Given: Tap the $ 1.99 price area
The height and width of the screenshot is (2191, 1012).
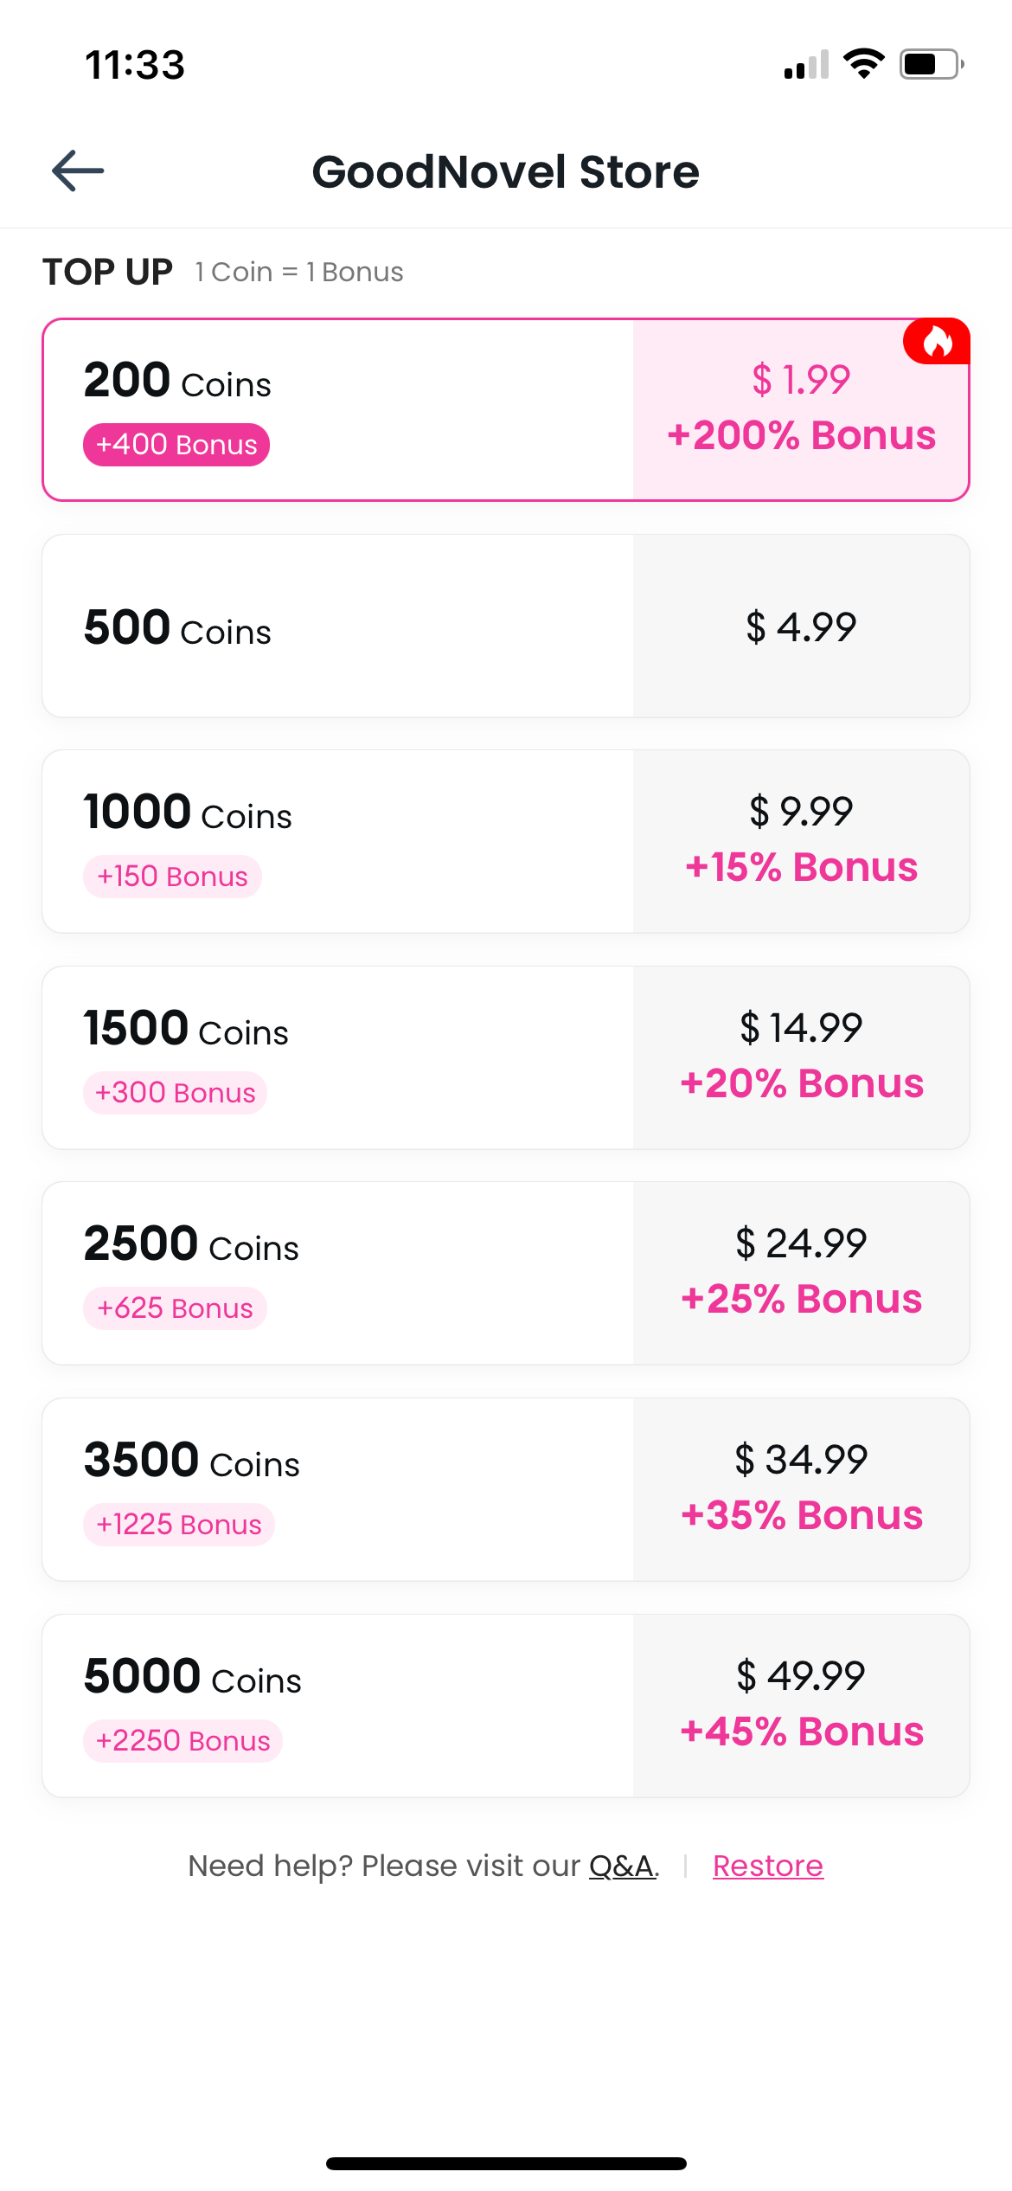Looking at the screenshot, I should pos(801,380).
